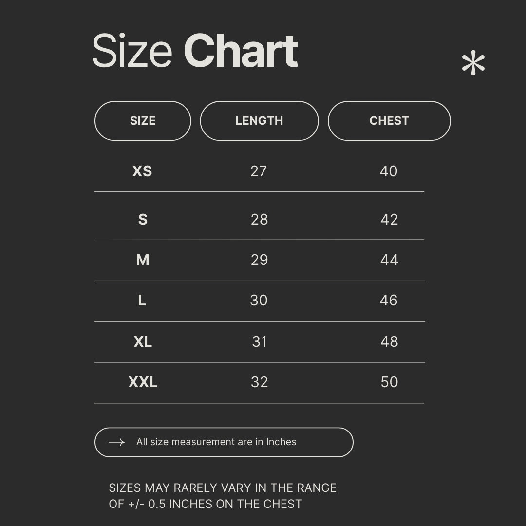Choose the XS size label

(x=142, y=171)
